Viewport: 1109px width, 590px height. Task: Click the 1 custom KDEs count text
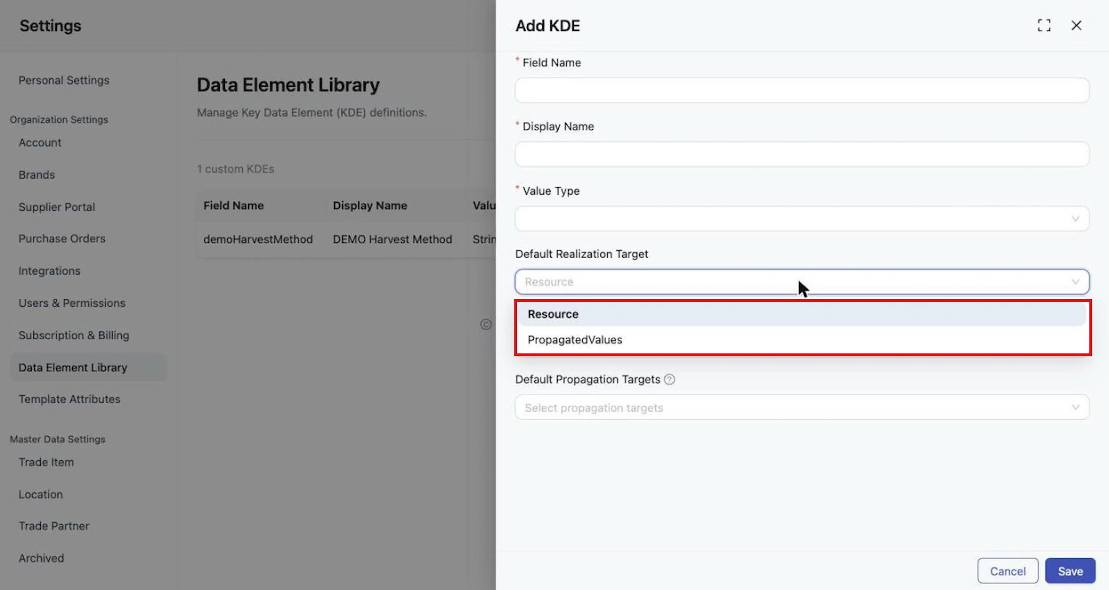coord(235,169)
